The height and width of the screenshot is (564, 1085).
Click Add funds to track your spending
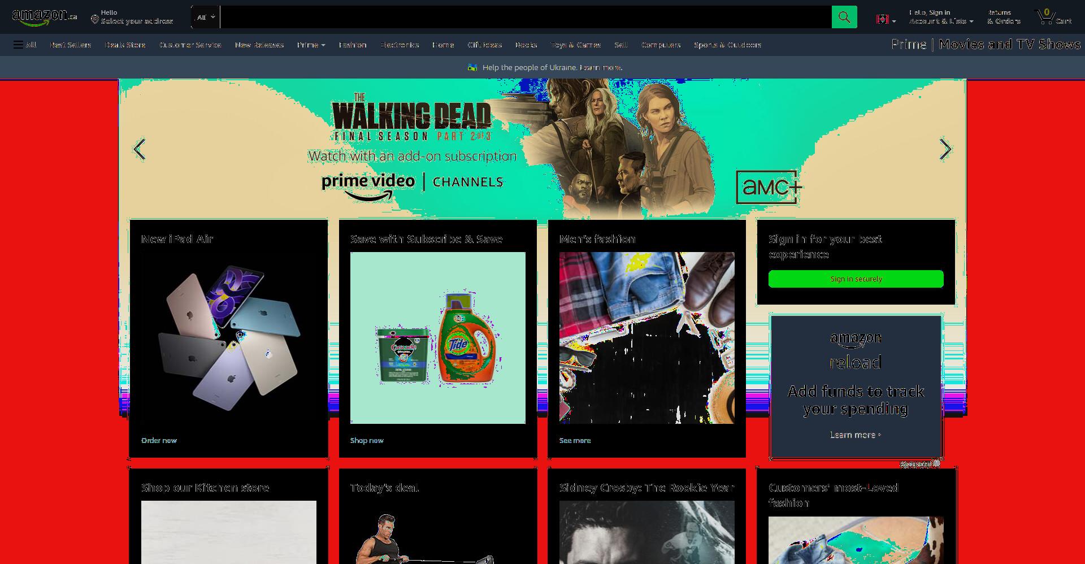(x=856, y=400)
